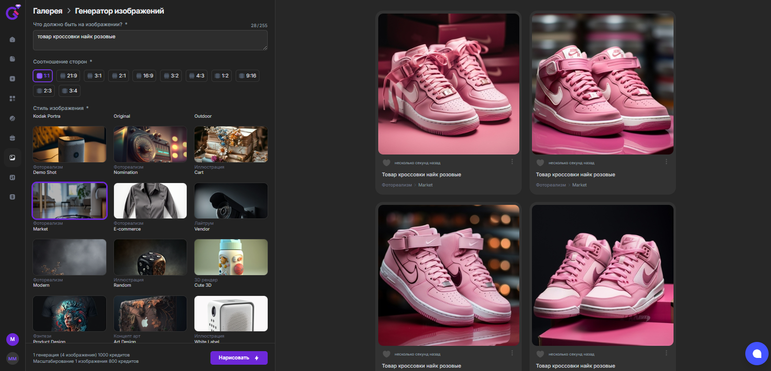Open the three-dot menu of the bottom-right card
The image size is (771, 371).
point(666,353)
